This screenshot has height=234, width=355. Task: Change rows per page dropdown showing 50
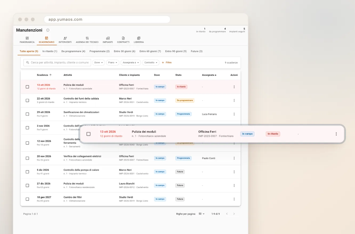tap(201, 214)
